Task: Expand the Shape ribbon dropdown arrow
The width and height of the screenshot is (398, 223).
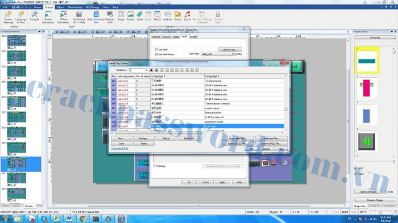Action: [x=121, y=23]
